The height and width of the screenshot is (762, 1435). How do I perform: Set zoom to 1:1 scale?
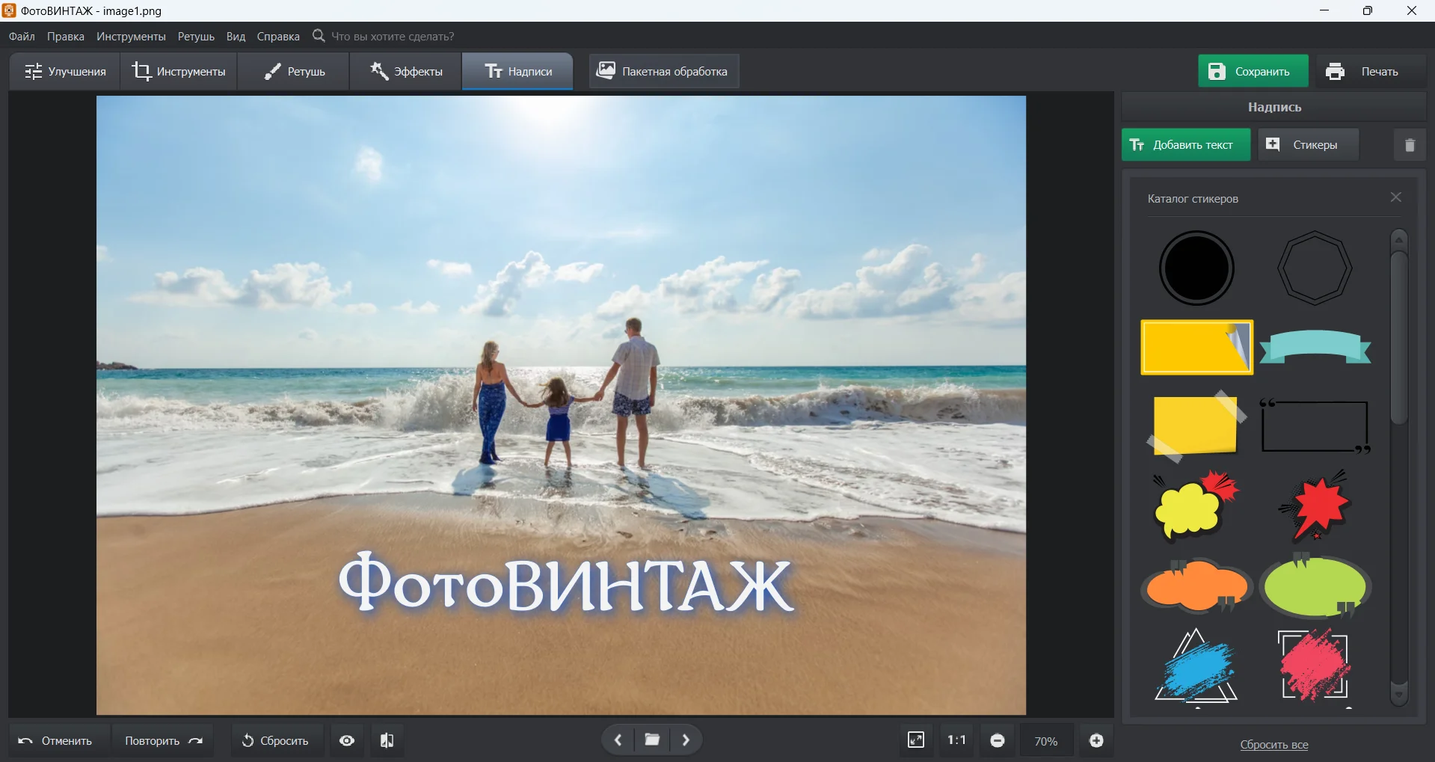pos(956,740)
